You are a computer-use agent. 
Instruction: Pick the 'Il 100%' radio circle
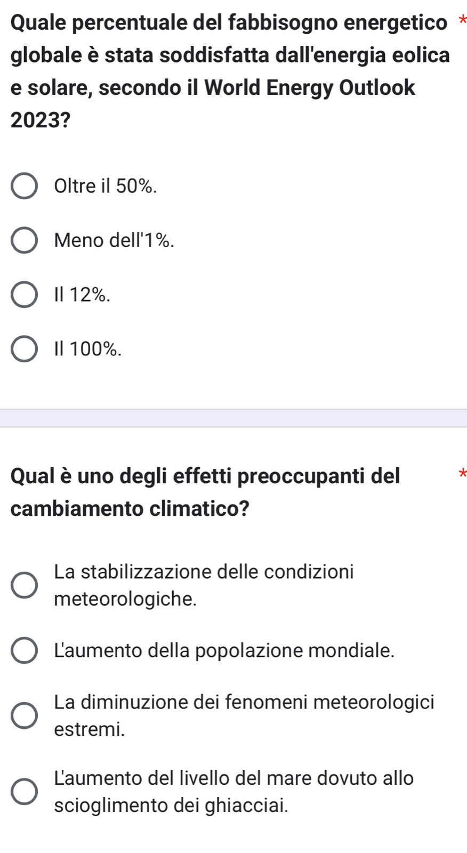pyautogui.click(x=25, y=349)
